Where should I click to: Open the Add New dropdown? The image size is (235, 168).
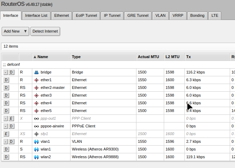point(15,31)
